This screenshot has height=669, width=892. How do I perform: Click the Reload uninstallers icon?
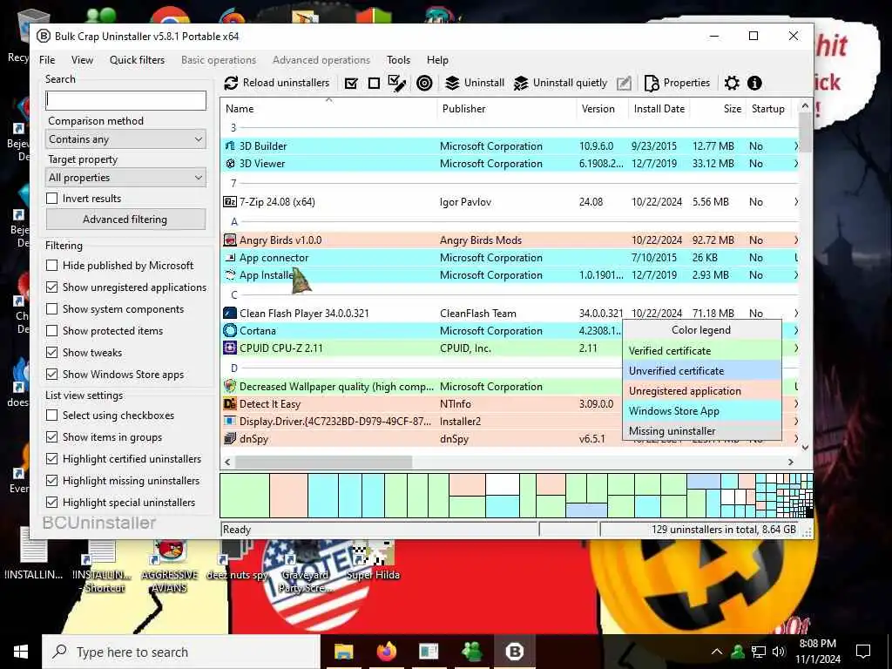(x=231, y=83)
